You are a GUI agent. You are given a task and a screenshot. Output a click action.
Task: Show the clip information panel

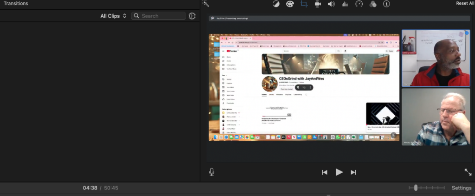pos(386,4)
